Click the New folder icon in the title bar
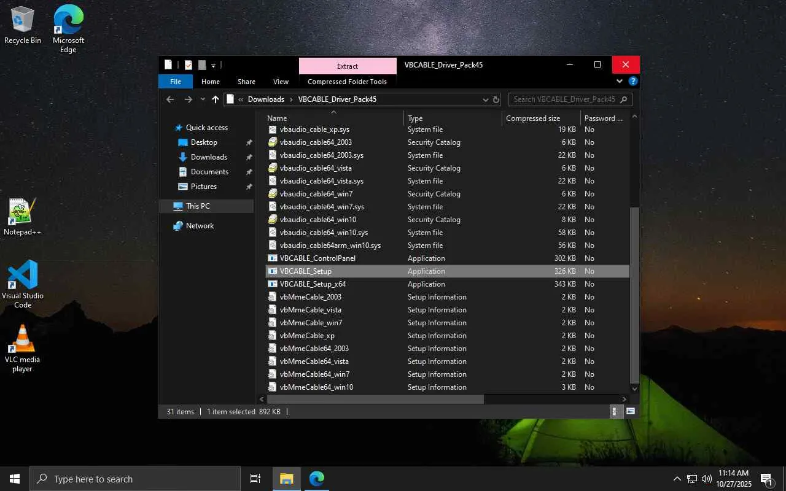This screenshot has height=491, width=786. coord(202,65)
